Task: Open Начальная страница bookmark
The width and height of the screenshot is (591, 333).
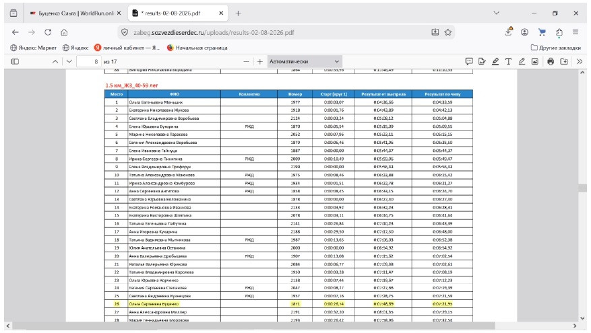Action: coord(197,48)
